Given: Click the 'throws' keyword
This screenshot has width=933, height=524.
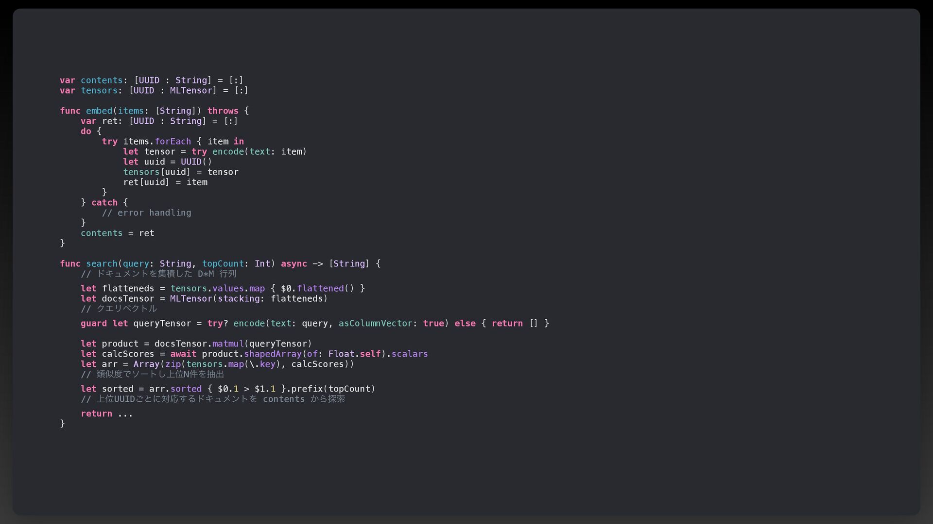Looking at the screenshot, I should pos(223,111).
